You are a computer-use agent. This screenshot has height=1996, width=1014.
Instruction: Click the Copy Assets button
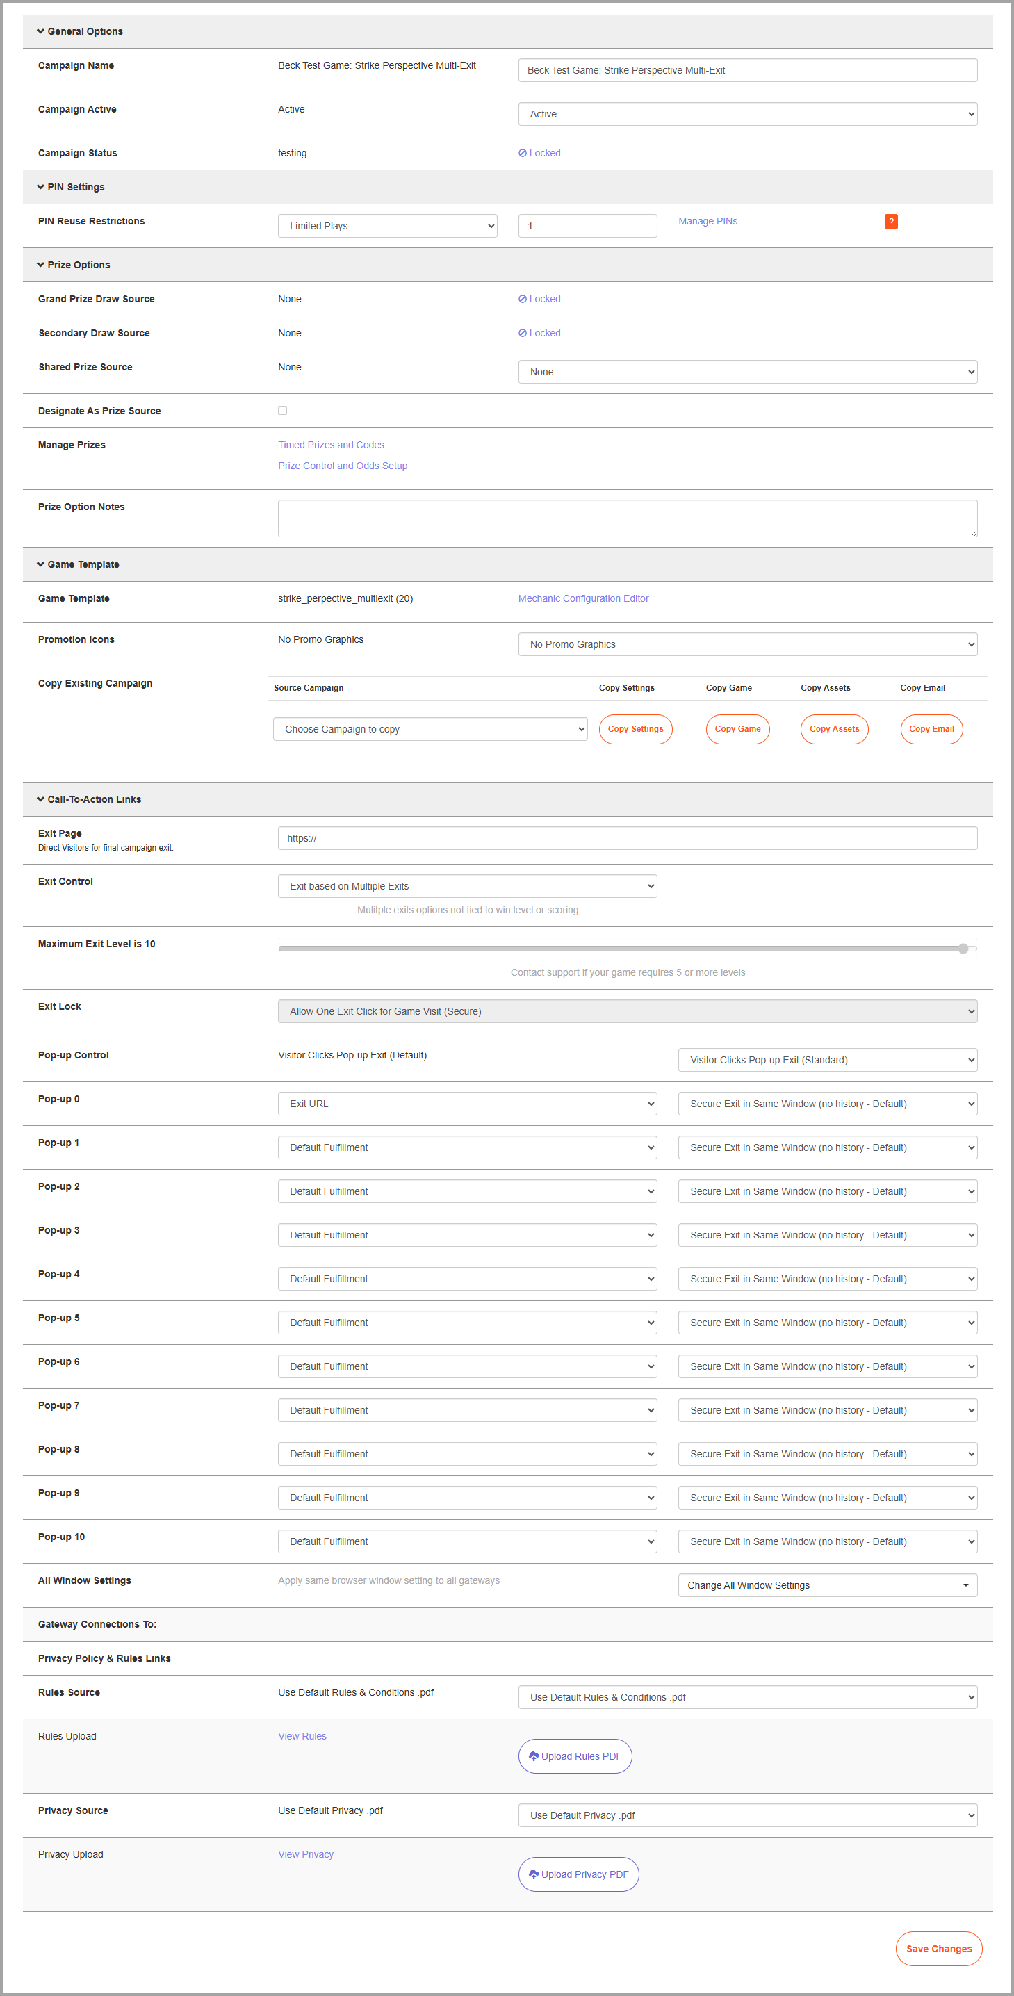click(834, 729)
